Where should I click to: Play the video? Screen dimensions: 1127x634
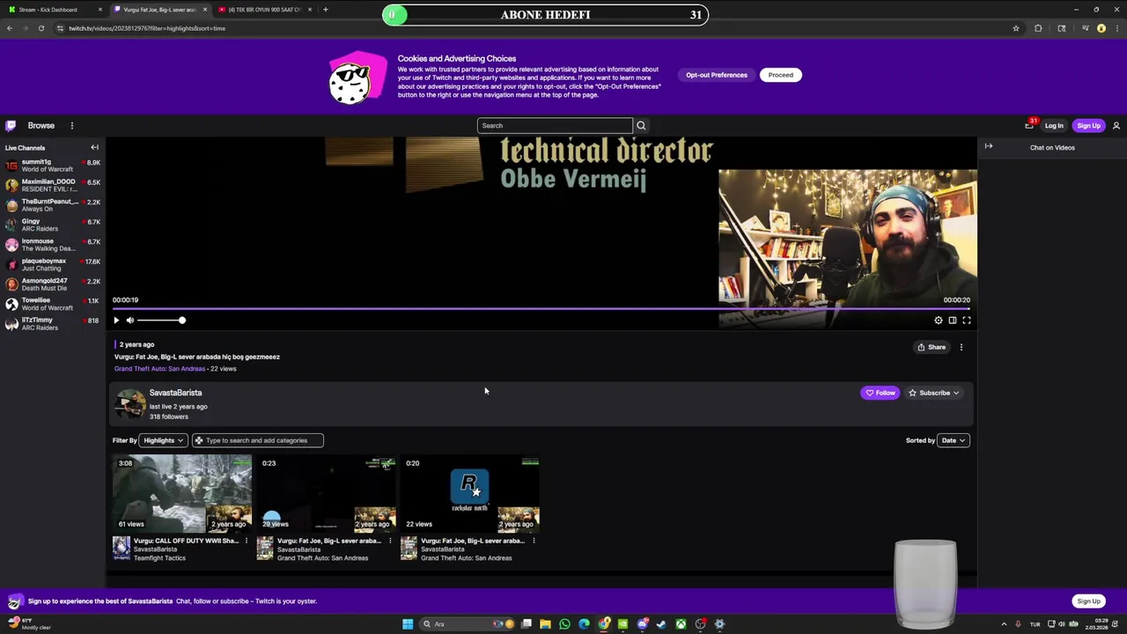click(116, 321)
